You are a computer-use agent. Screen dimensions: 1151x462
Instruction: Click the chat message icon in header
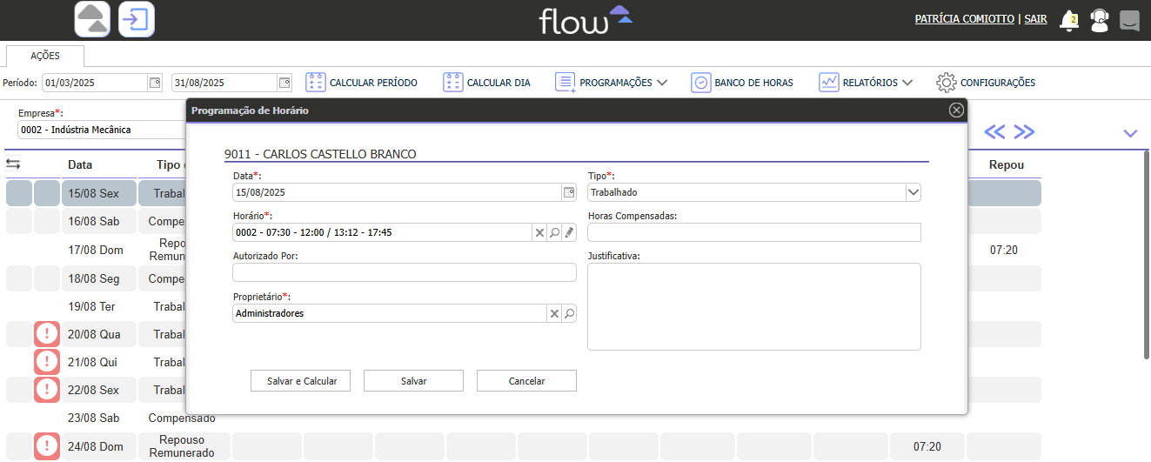coord(1129,20)
